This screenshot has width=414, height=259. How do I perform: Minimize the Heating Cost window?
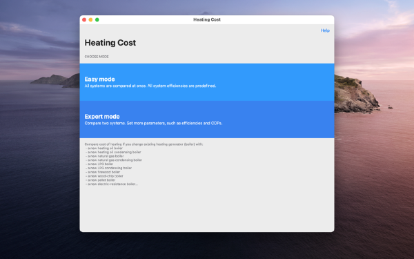tap(90, 20)
